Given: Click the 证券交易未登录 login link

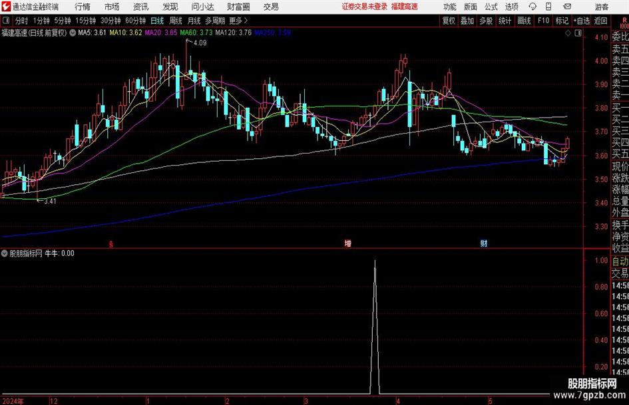Looking at the screenshot, I should pyautogui.click(x=365, y=7).
